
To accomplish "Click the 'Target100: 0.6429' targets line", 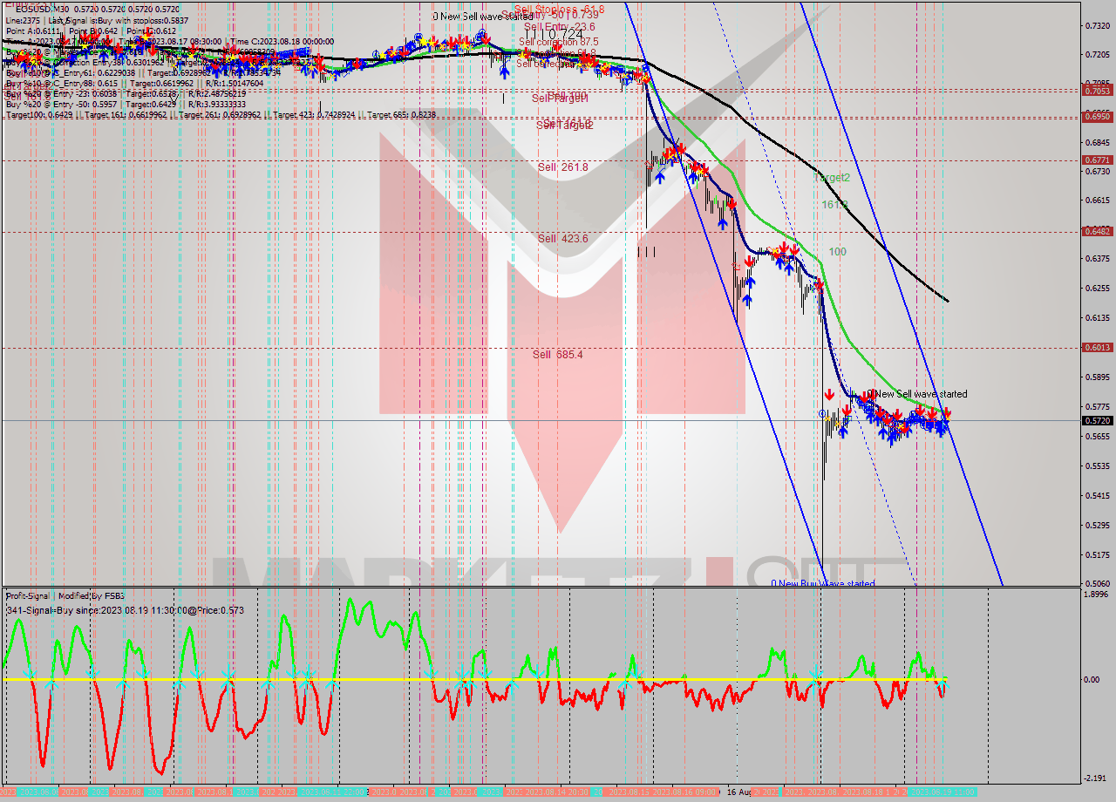I will coord(221,114).
